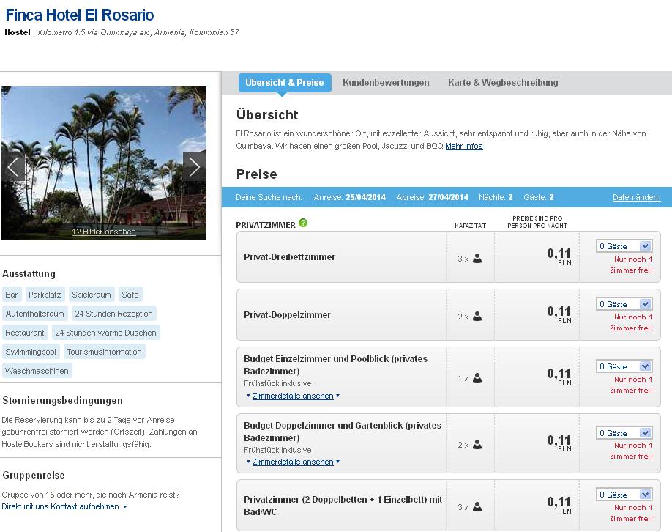Screen dimensions: 672x532
Task: Click Abreise date 27/04/2014
Action: click(x=448, y=197)
